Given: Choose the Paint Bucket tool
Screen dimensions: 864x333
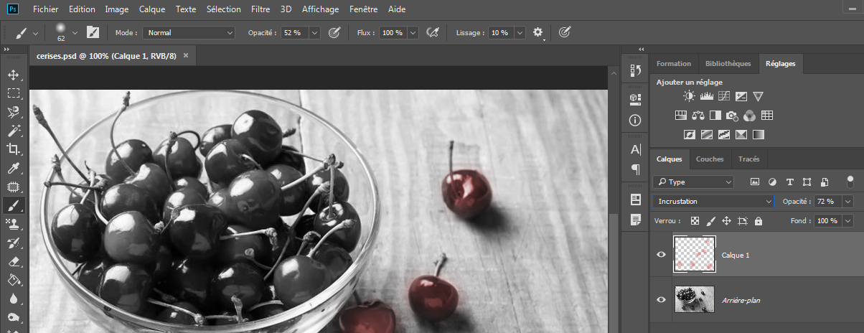Looking at the screenshot, I should (13, 280).
